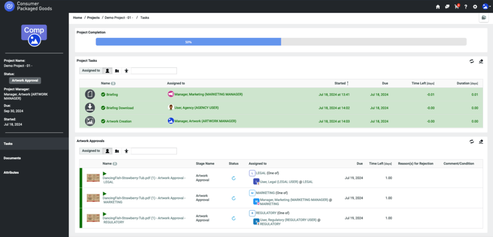Switch to Attributes in the sidebar
Screen dimensions: 493x237
(11, 173)
